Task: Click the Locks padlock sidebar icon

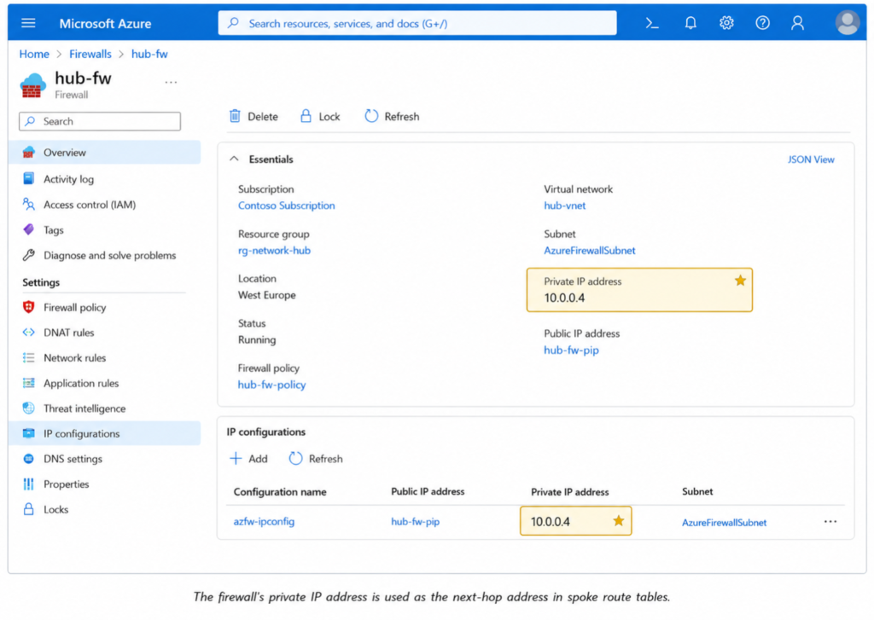Action: pyautogui.click(x=28, y=508)
